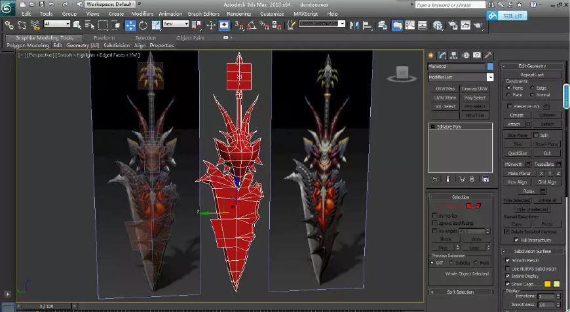Open the MAXScript menu
Screen dimensions: 570x312
(x=306, y=14)
